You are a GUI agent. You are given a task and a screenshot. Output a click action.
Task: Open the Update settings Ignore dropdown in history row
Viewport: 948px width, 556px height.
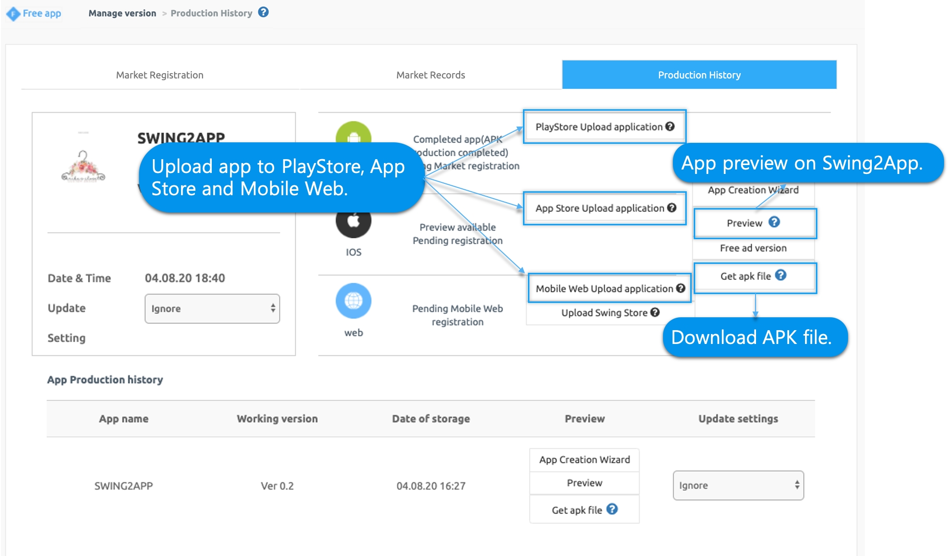738,485
